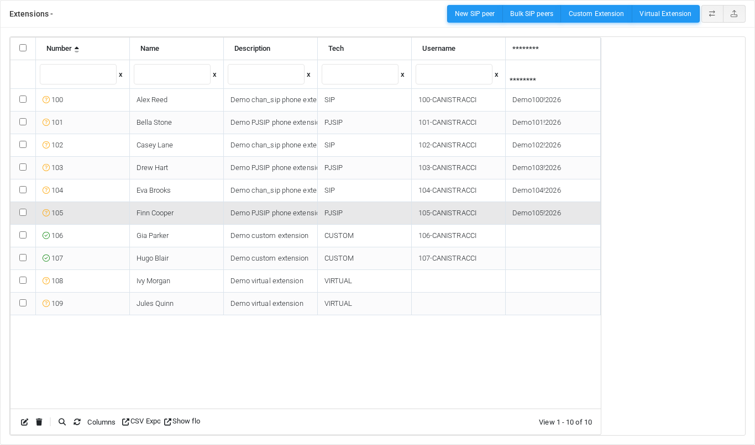Image resolution: width=755 pixels, height=445 pixels.
Task: Clear the Name filter with its x
Action: point(214,75)
